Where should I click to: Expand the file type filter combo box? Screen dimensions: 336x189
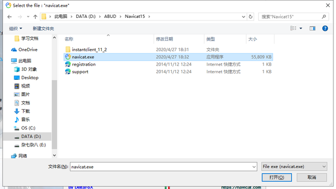coord(294,166)
